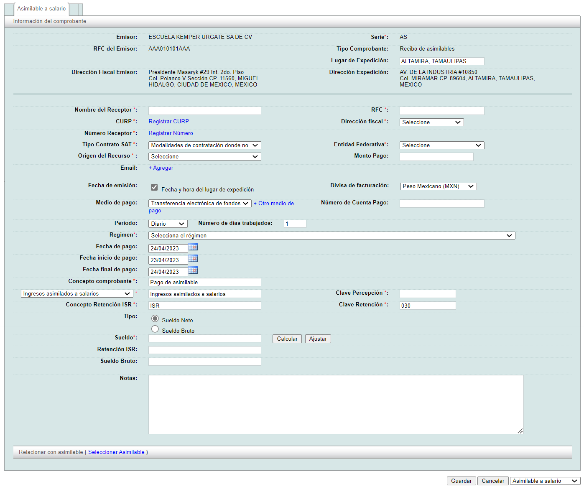The width and height of the screenshot is (584, 492).
Task: Open calendar picker for Fecha final de pago
Action: (193, 270)
